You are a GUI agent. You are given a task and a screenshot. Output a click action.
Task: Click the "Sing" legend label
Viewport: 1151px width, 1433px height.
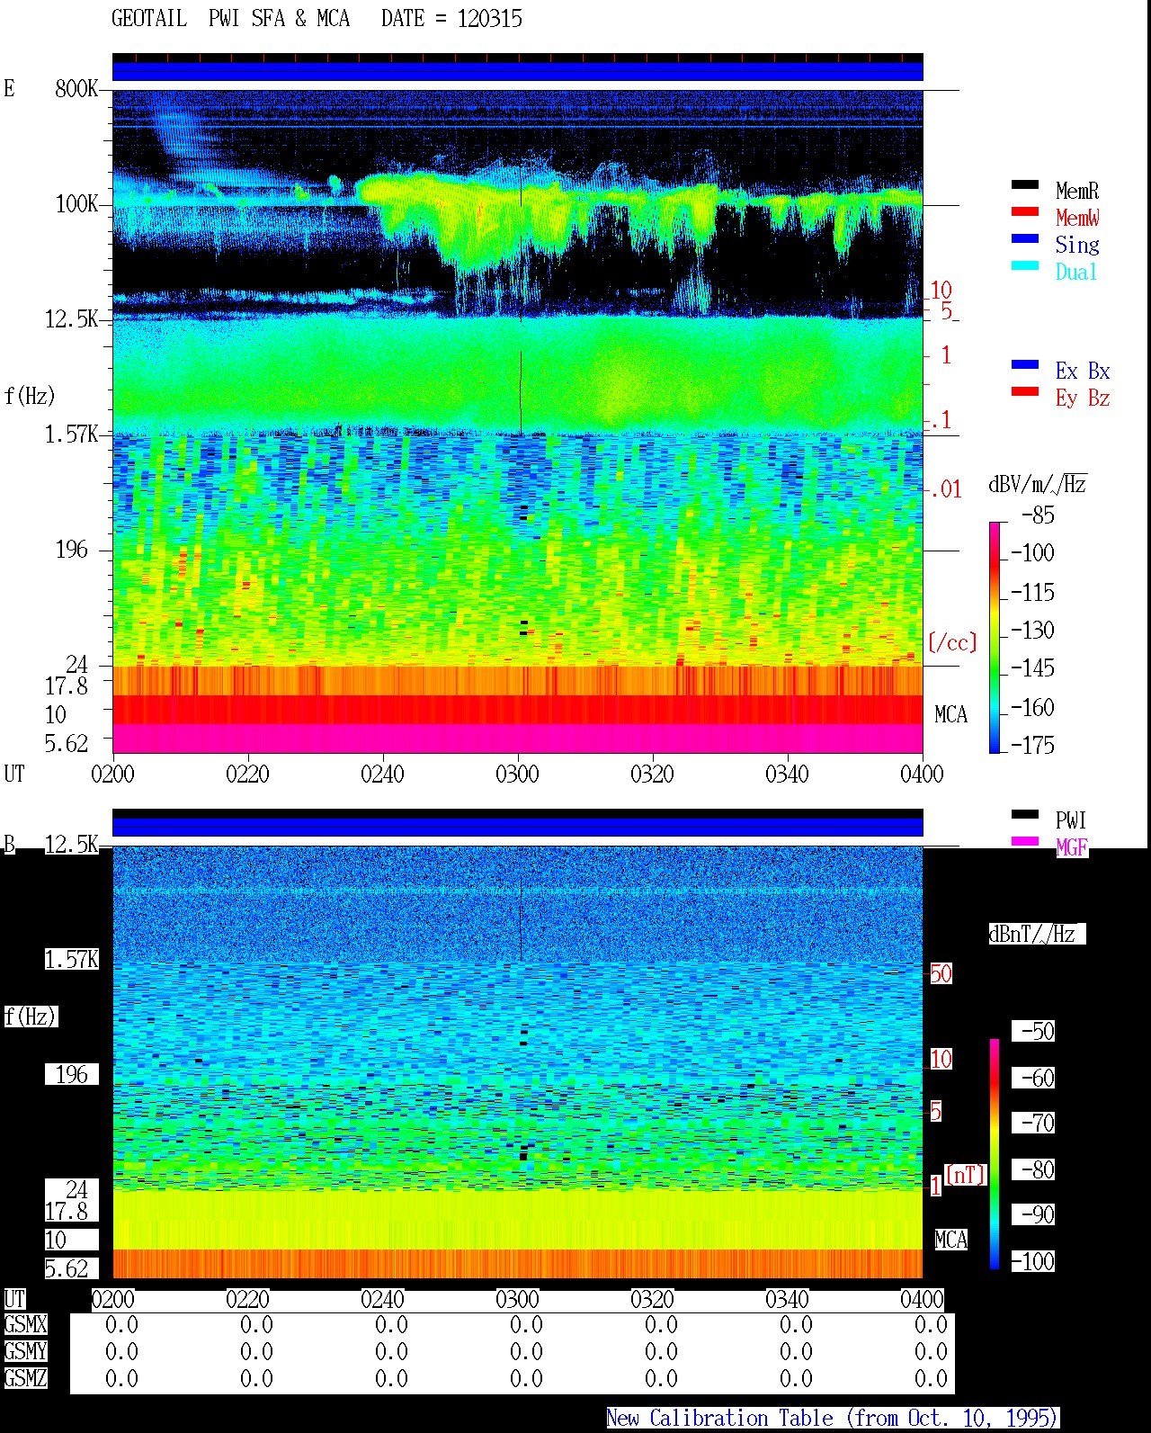tap(1077, 245)
